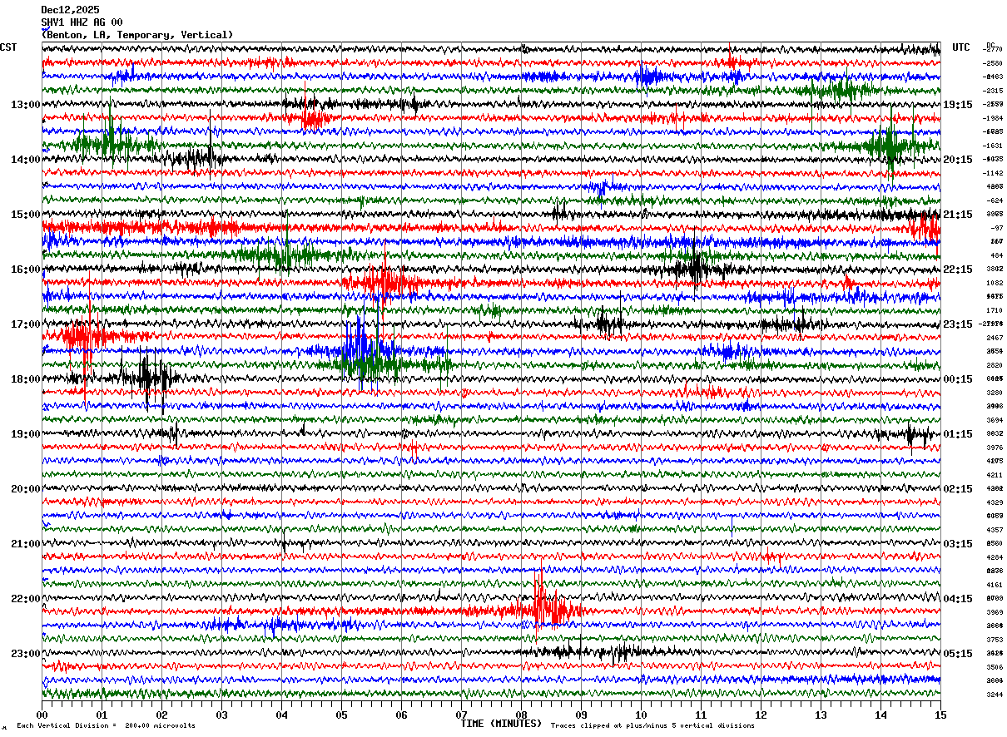The width and height of the screenshot is (1007, 737).
Task: Click the DC offset value 484
Action: [x=997, y=255]
